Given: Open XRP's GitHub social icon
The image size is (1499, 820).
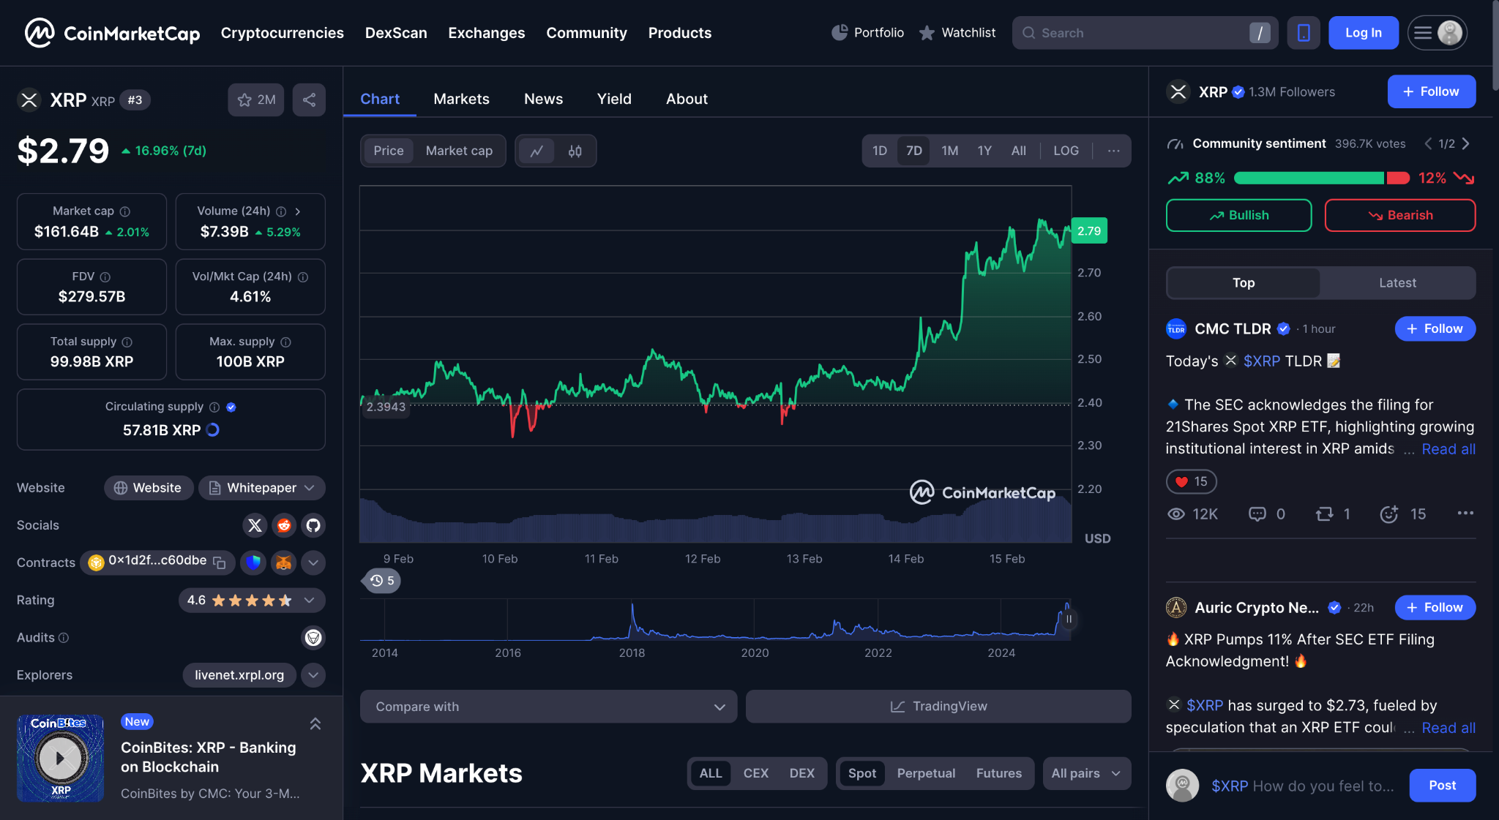Looking at the screenshot, I should 313,525.
